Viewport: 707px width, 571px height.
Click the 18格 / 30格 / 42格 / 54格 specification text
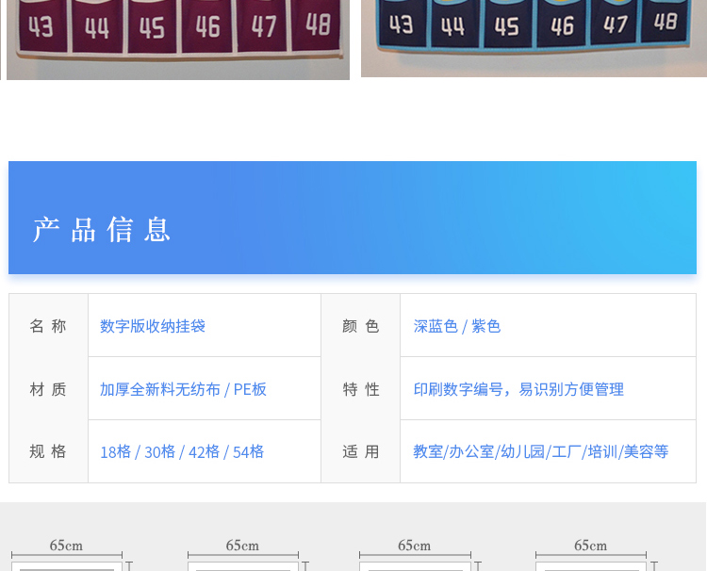tap(182, 452)
